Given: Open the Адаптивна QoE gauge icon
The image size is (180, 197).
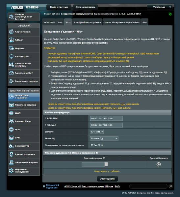Looking at the screenshot, I should 11,73.
